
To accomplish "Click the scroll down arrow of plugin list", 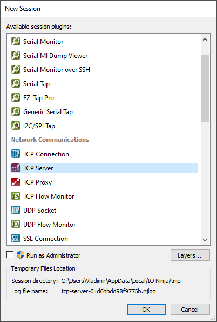I will [205, 240].
